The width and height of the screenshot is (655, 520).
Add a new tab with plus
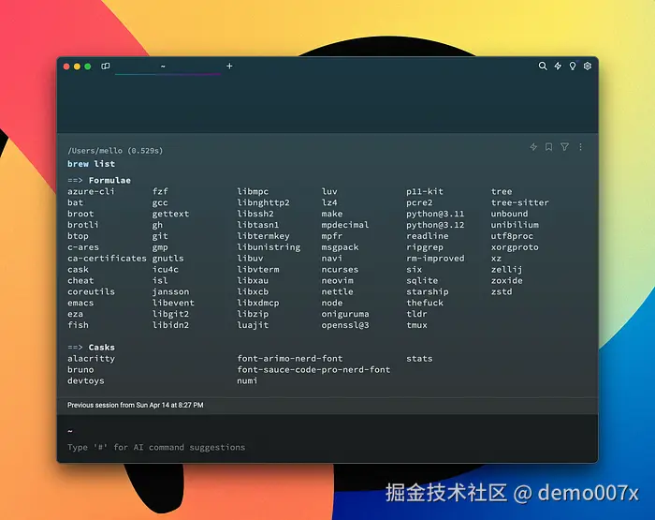coord(229,67)
